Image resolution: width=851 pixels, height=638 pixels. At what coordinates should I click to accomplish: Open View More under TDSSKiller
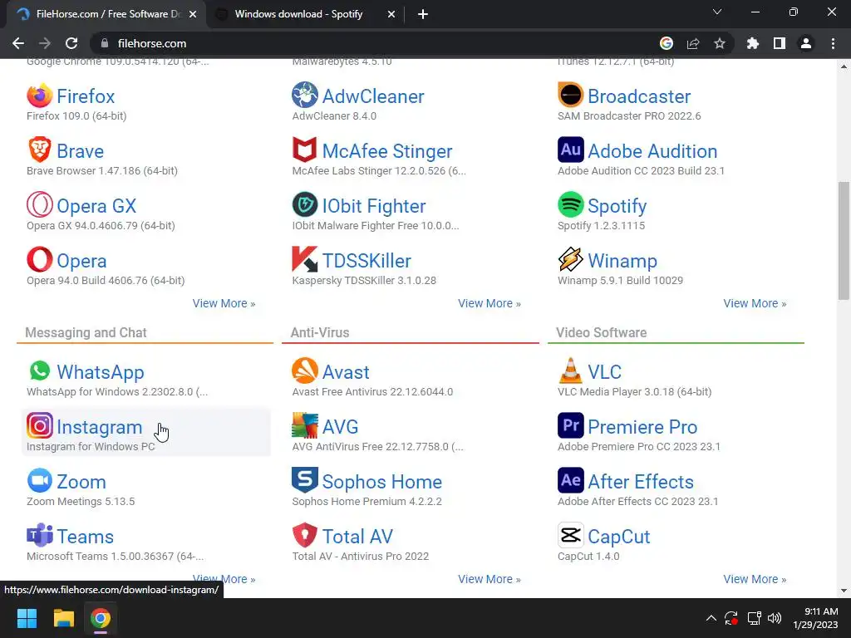[489, 303]
